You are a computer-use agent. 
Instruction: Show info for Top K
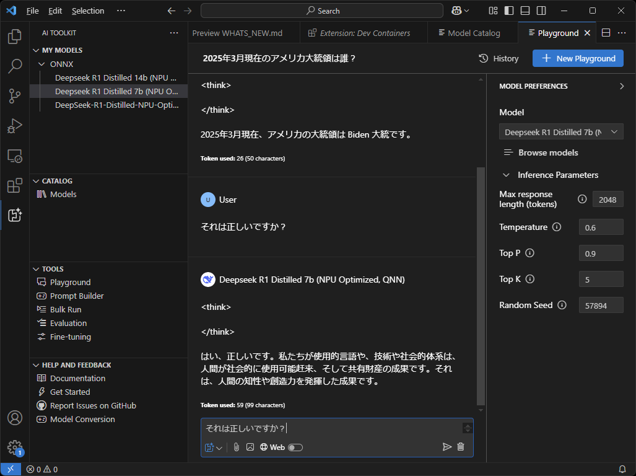(529, 279)
